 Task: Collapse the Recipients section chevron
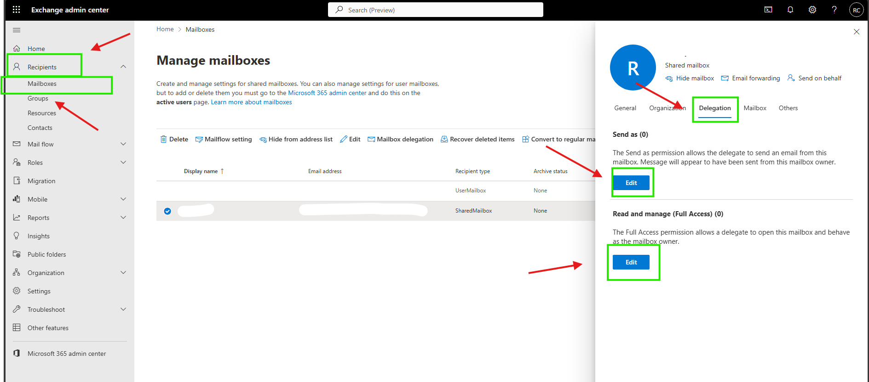point(123,67)
